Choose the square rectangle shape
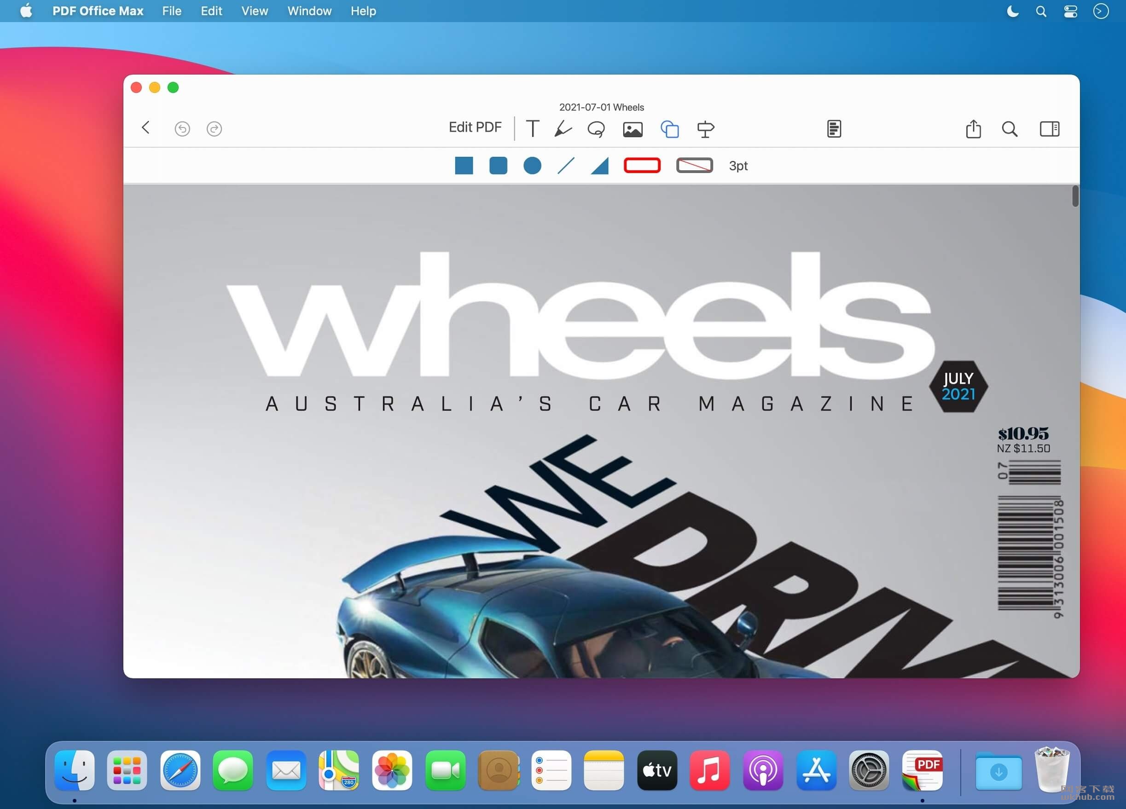This screenshot has width=1126, height=809. tap(464, 165)
